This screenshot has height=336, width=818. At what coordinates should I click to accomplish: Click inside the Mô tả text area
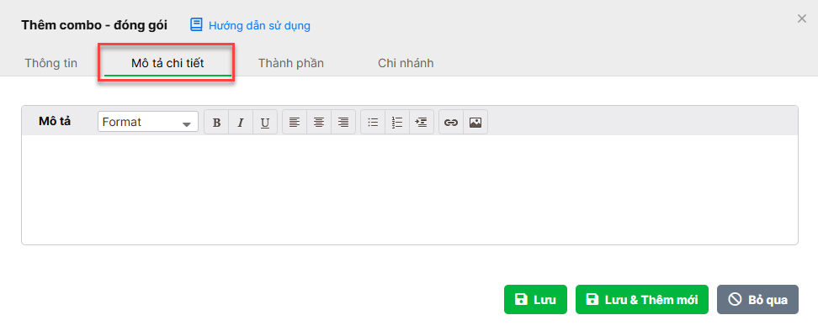pos(410,190)
